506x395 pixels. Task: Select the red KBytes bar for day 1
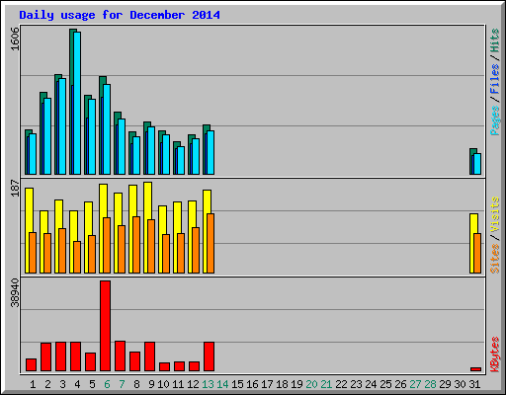(x=31, y=365)
